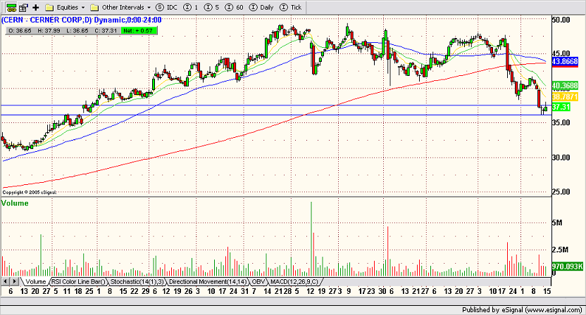Click the 30.00 price axis label

561,157
